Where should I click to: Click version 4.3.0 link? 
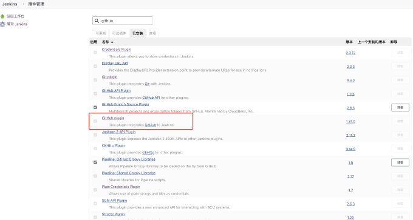pyautogui.click(x=350, y=81)
